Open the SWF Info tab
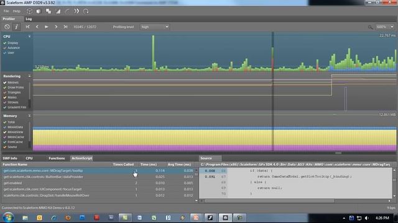The height and width of the screenshot is (223, 398). (x=10, y=159)
